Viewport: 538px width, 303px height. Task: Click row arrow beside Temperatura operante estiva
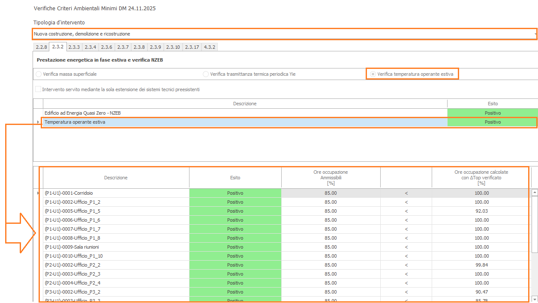point(38,122)
